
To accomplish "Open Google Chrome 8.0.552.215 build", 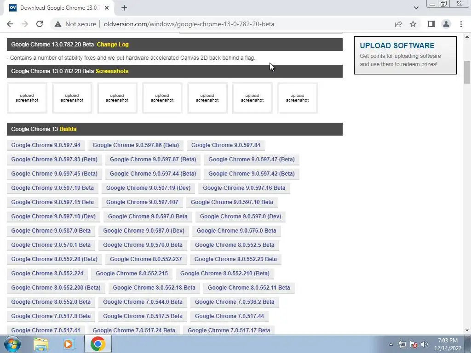I will (132, 273).
